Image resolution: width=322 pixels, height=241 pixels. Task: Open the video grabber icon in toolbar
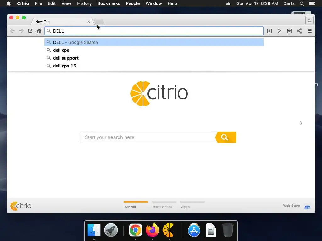(x=289, y=31)
